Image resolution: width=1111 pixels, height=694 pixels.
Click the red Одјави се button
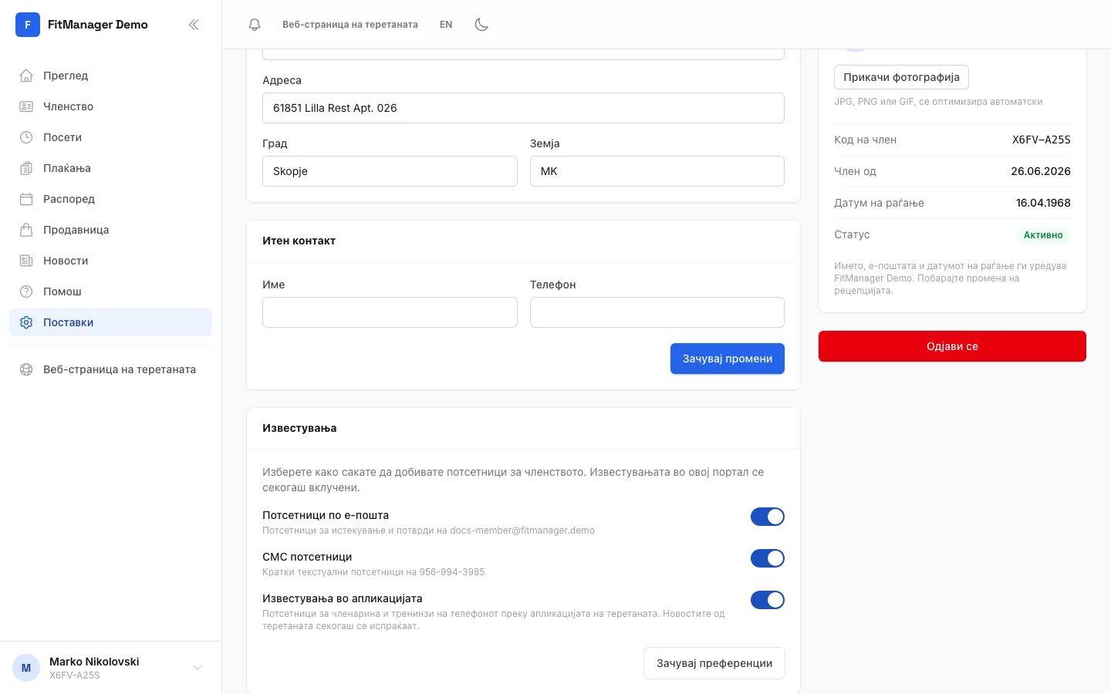952,346
